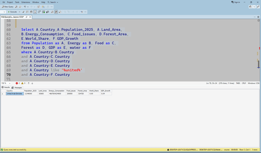Viewport: 261px width, 153px height.
Task: Switch to the Messages tab
Action: [17, 87]
